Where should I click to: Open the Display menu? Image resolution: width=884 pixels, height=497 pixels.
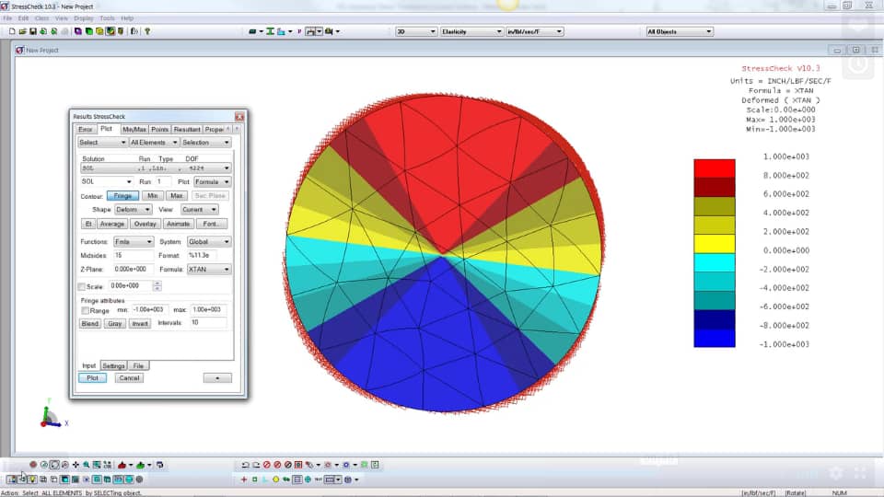[84, 18]
